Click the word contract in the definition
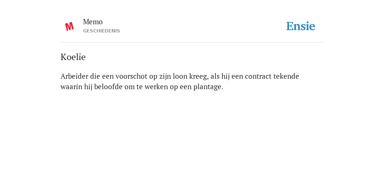Viewport: 383px width, 191px height. pos(258,76)
